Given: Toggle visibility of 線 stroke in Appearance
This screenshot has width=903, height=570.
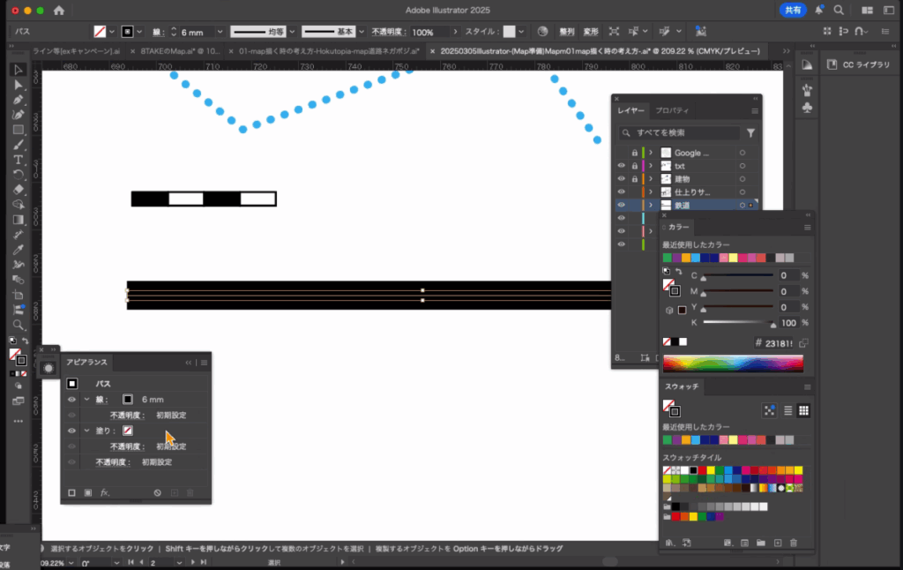Looking at the screenshot, I should tap(71, 400).
